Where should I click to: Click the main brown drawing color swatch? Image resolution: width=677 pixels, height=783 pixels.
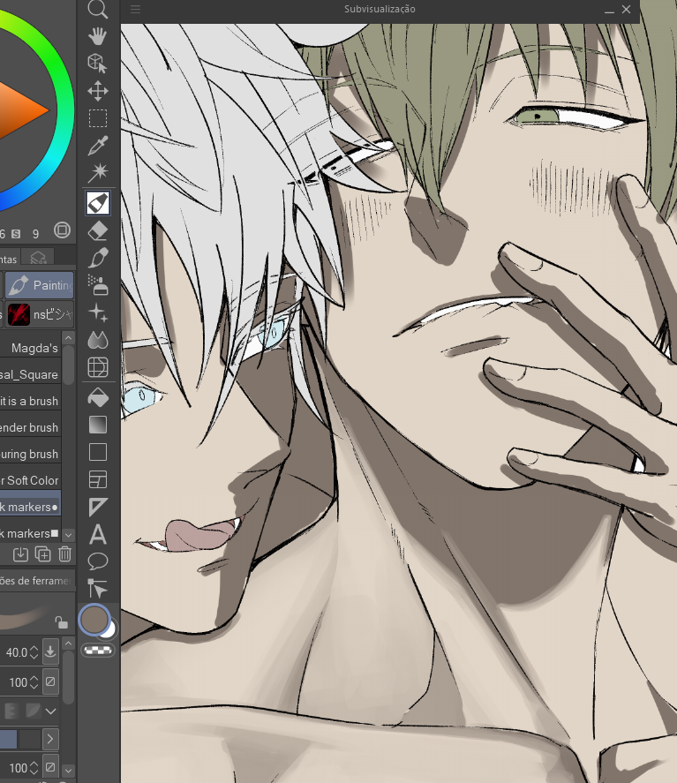94,619
